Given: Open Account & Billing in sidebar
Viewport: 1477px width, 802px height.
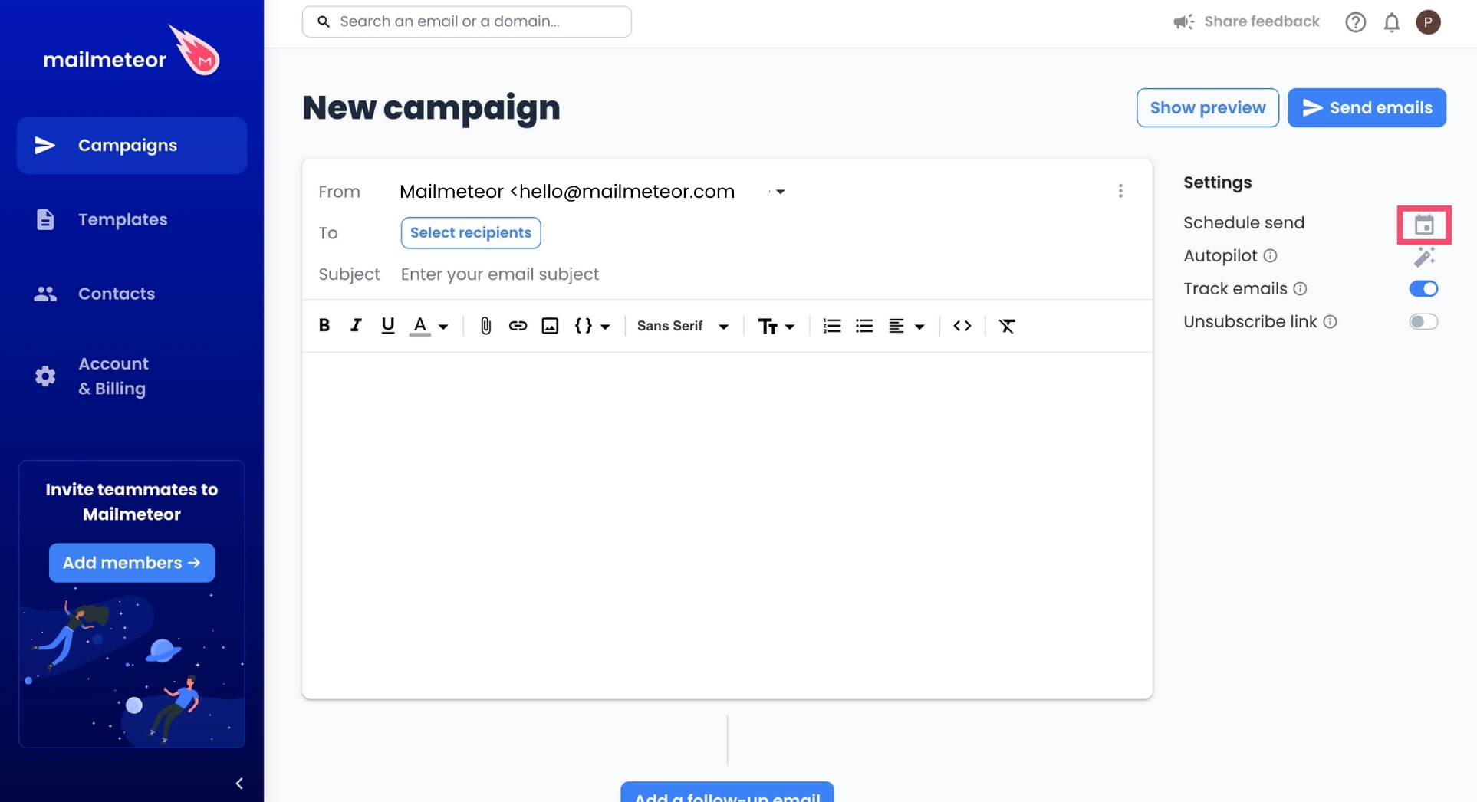Looking at the screenshot, I should pyautogui.click(x=132, y=376).
